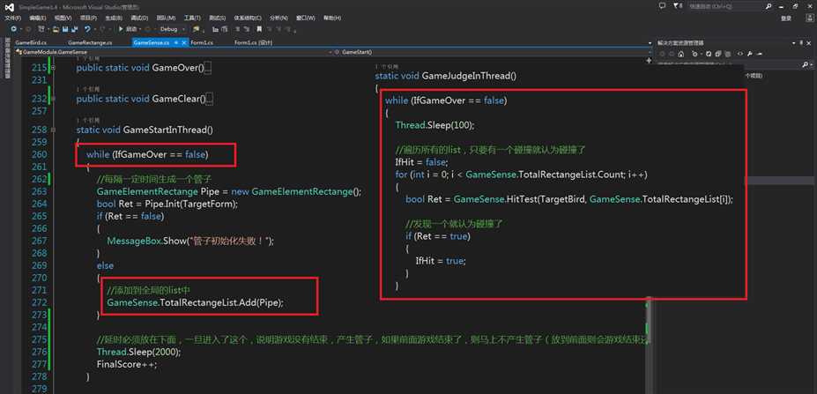Open the notifications flag icon
This screenshot has width=817, height=394.
(x=676, y=6)
